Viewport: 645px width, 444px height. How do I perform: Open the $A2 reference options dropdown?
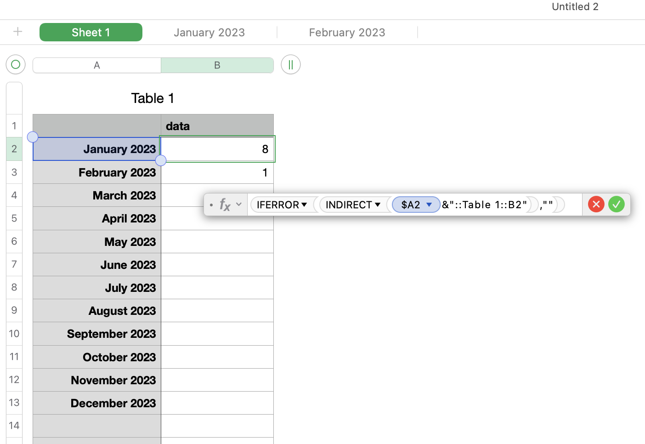[x=429, y=205]
